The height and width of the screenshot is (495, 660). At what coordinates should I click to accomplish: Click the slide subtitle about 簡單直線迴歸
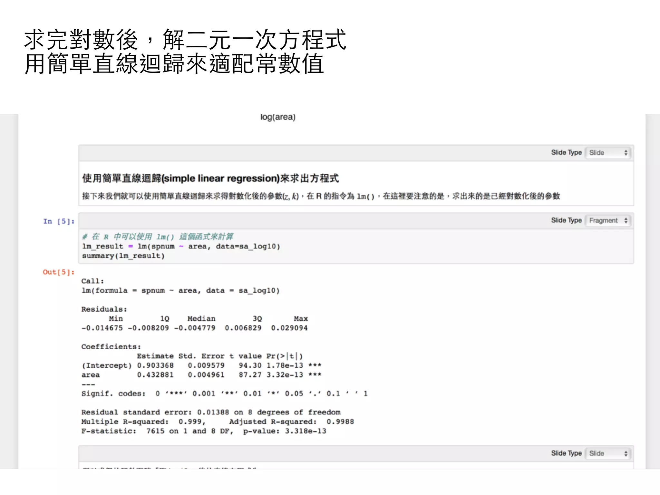[x=174, y=63]
